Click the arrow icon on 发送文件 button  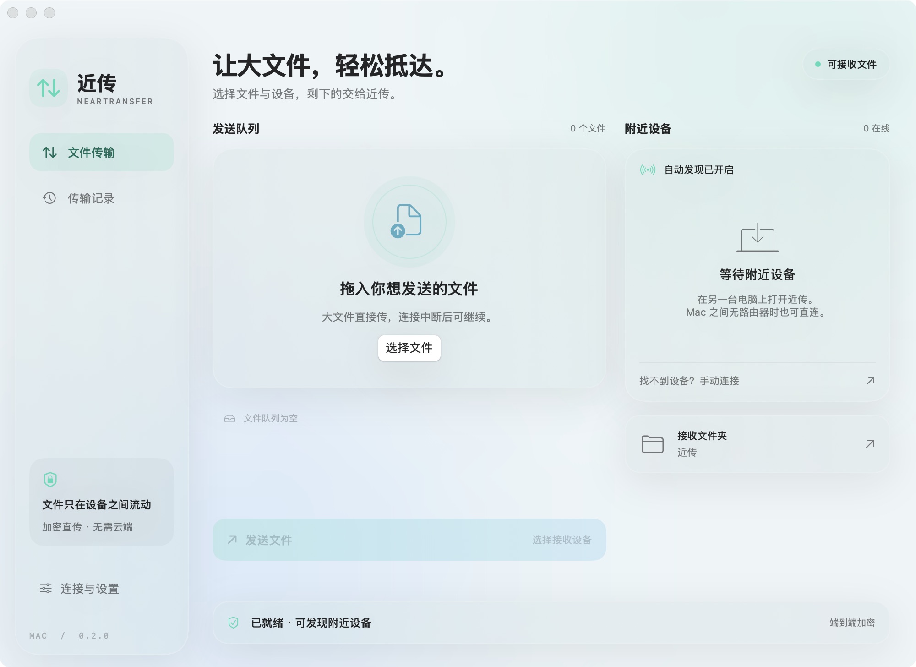[x=232, y=540]
